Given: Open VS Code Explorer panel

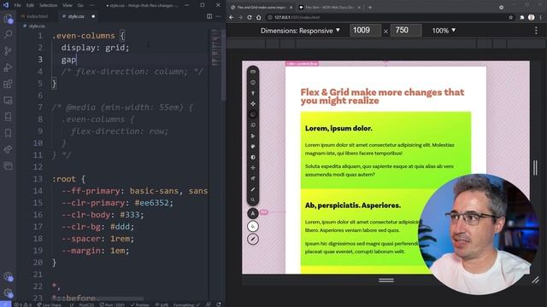Looking at the screenshot, I should click(8, 19).
